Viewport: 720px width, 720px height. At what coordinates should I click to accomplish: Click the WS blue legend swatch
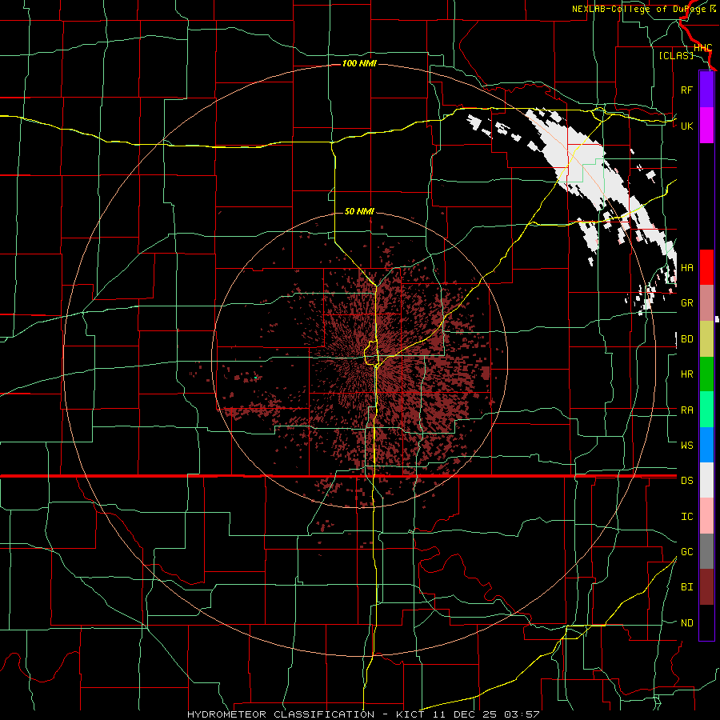pyautogui.click(x=706, y=445)
